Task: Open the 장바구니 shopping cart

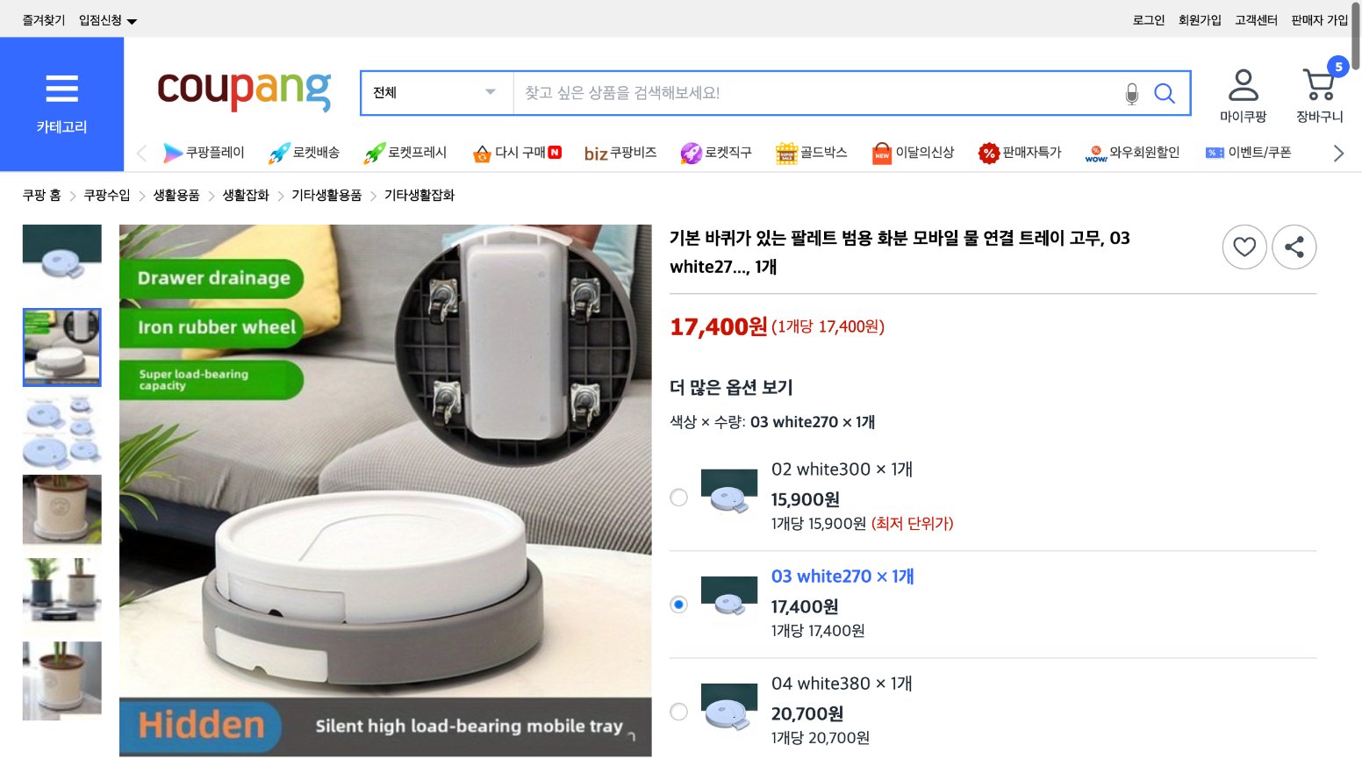Action: (1319, 90)
